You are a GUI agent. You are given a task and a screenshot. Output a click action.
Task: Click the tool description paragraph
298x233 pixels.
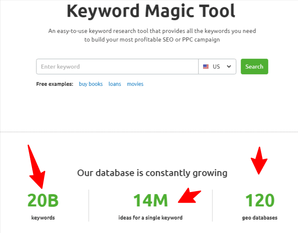pyautogui.click(x=152, y=35)
